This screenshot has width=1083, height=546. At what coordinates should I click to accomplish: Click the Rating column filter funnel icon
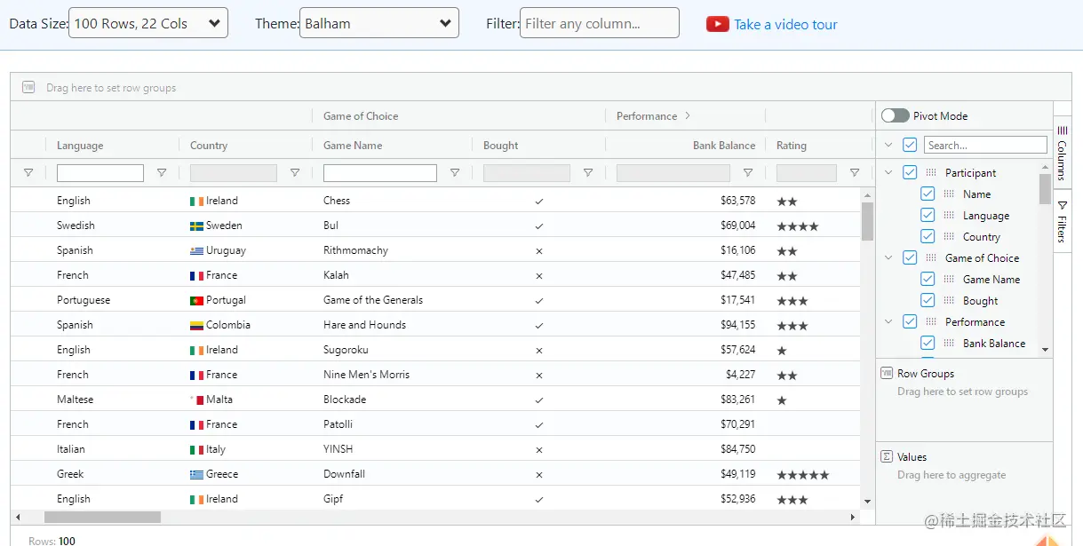tap(855, 173)
